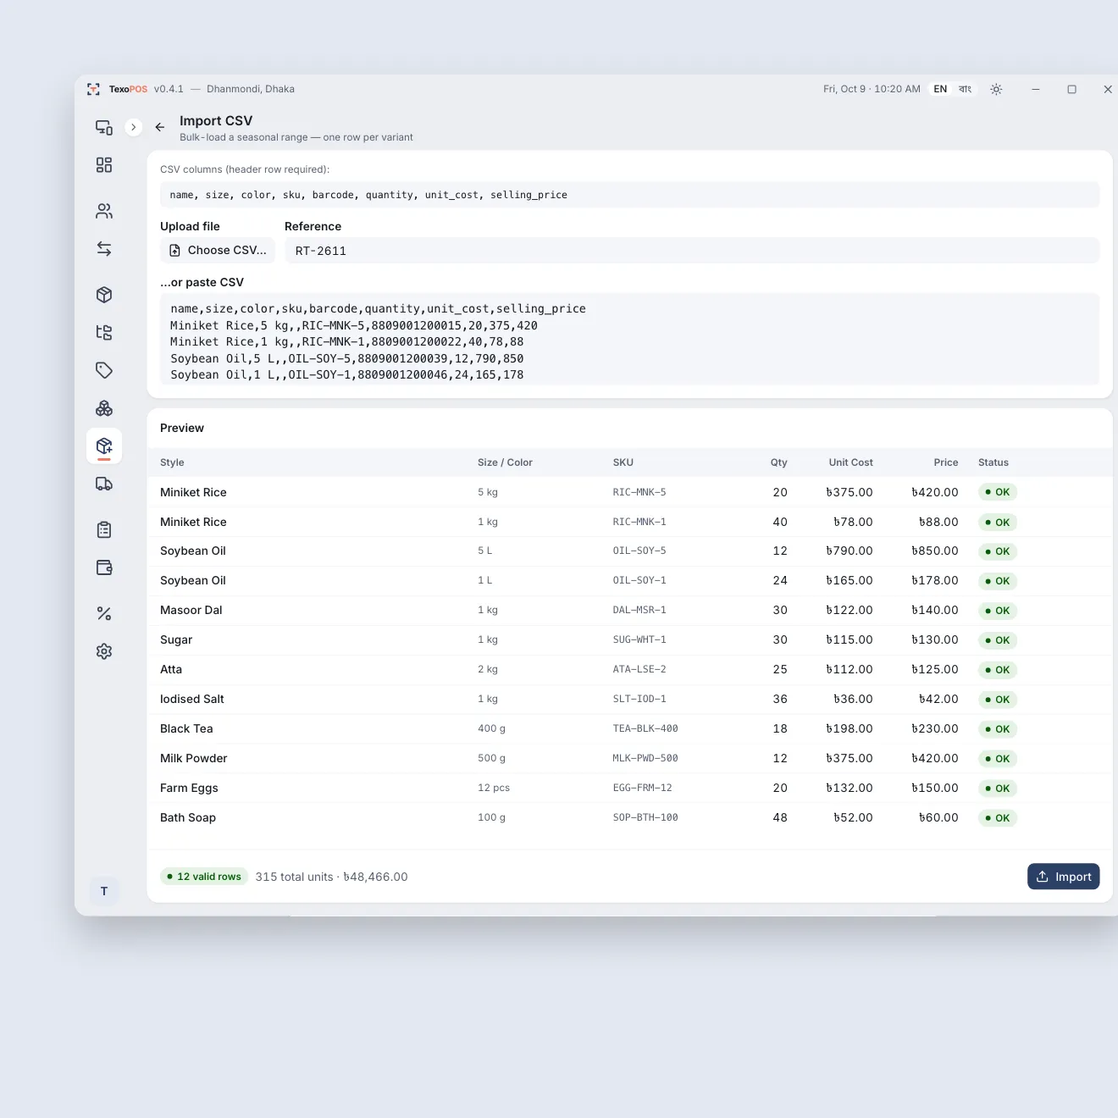Open the user avatar T button

[104, 891]
